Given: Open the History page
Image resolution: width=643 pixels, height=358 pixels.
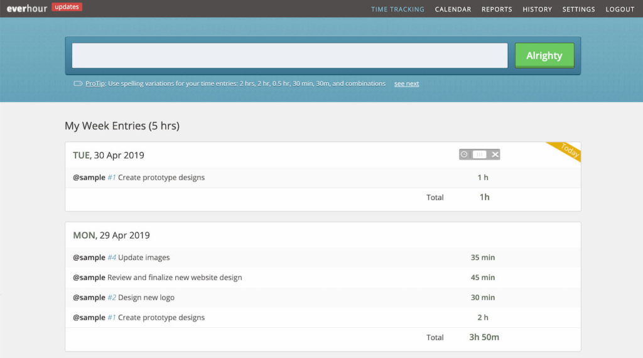Looking at the screenshot, I should pos(537,9).
